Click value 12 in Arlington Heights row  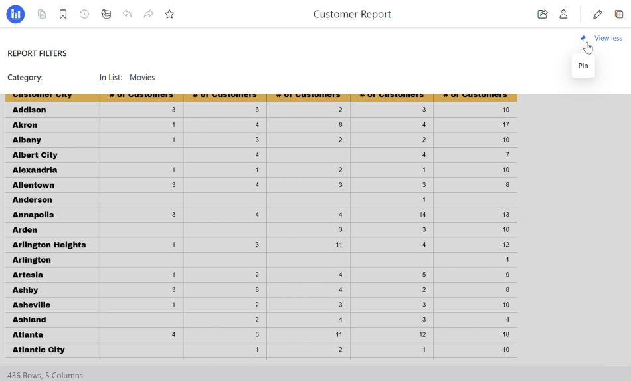pos(506,245)
